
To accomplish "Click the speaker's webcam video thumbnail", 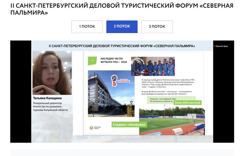I will coord(52,73).
